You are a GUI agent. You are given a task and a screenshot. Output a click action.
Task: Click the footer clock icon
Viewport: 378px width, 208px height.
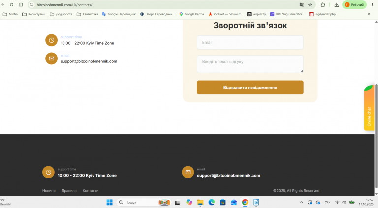click(48, 172)
